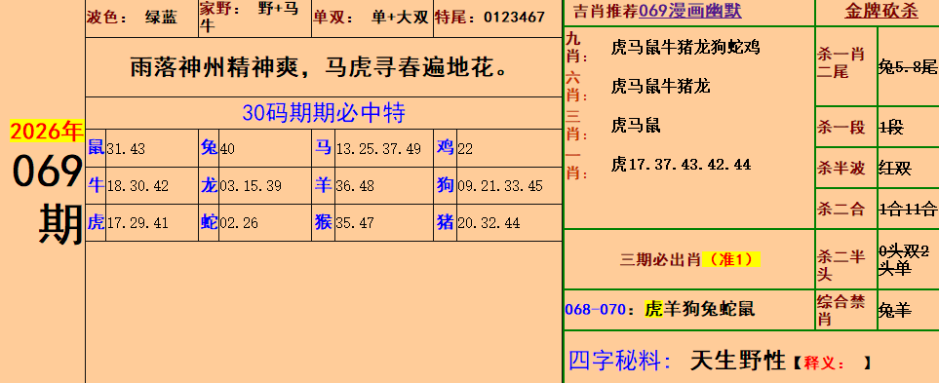Click the 猪 zodiac label in number table
The image size is (939, 383).
445,222
